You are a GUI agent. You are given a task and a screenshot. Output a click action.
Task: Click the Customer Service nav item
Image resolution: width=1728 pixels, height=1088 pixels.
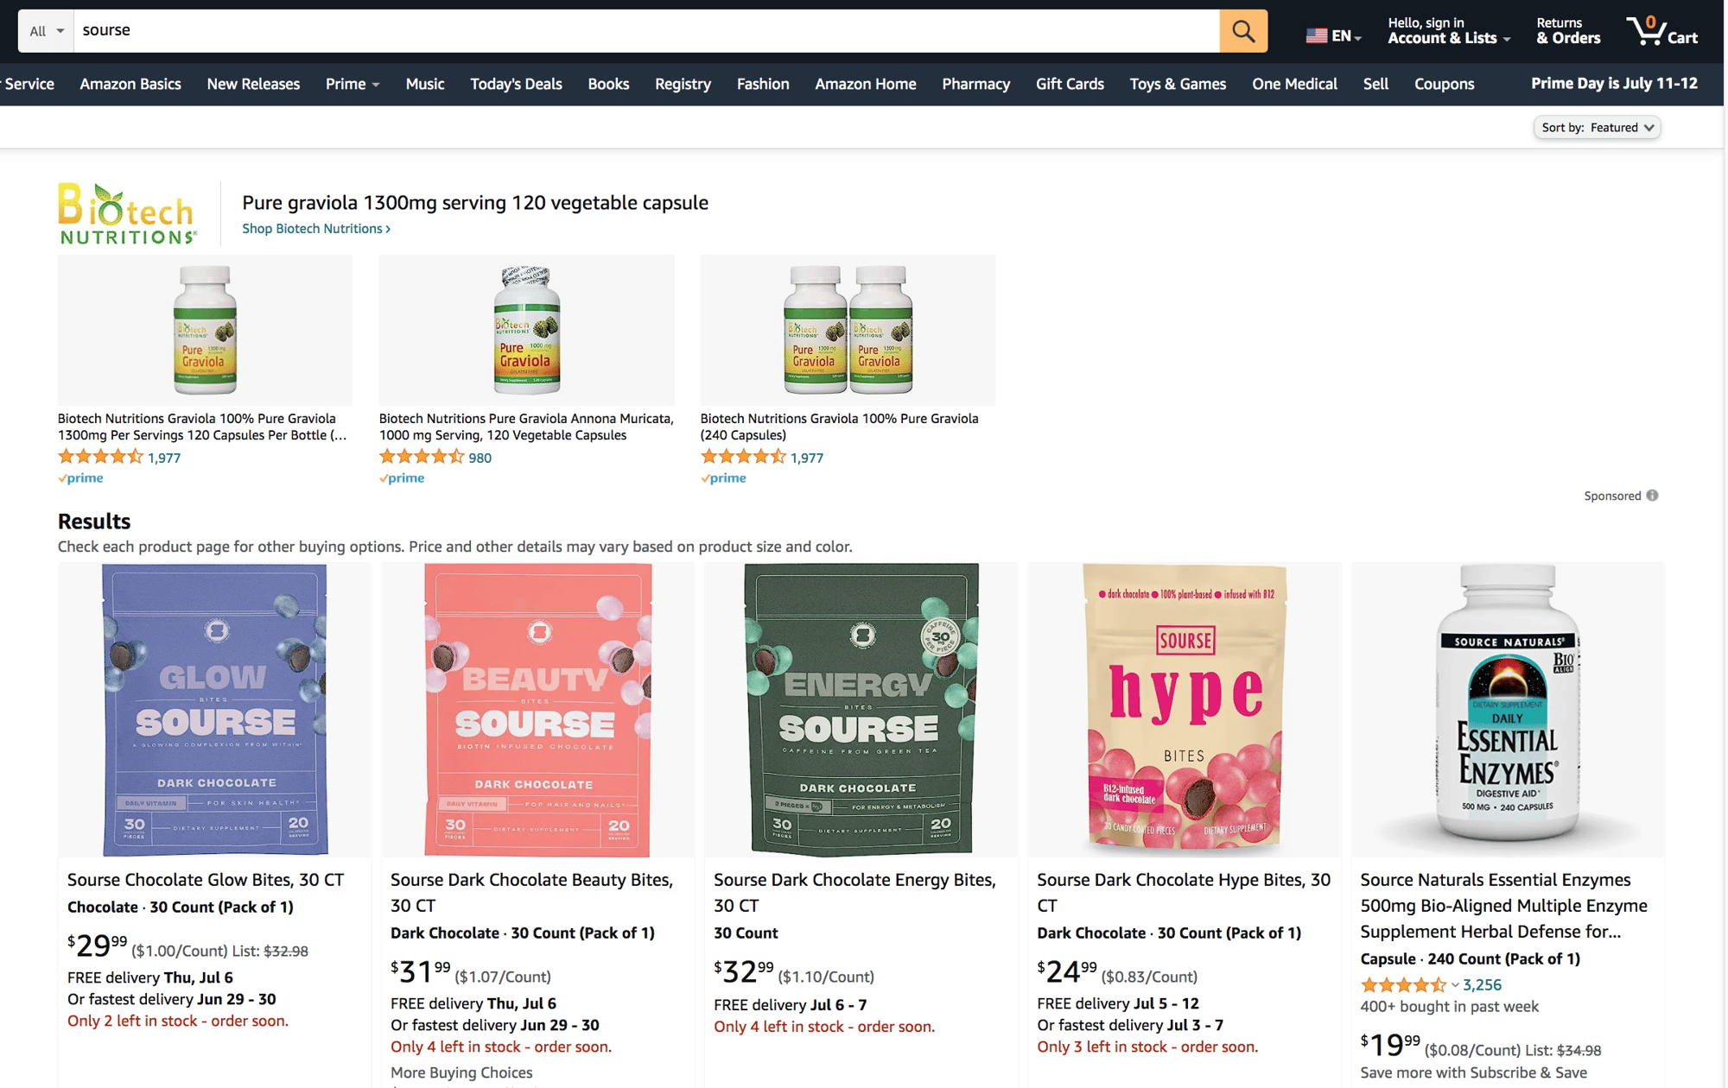tap(28, 84)
